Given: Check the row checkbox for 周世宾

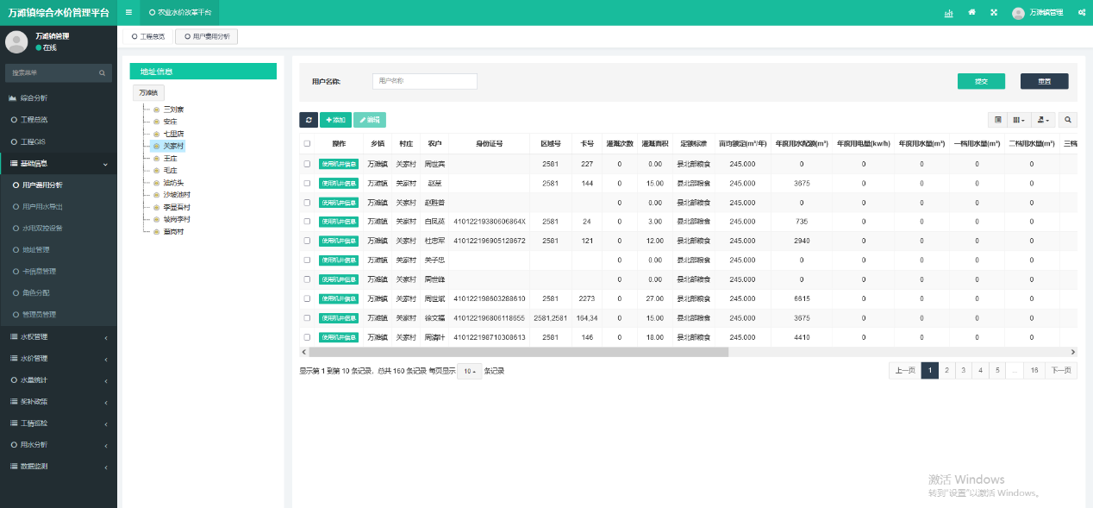Looking at the screenshot, I should coord(307,164).
